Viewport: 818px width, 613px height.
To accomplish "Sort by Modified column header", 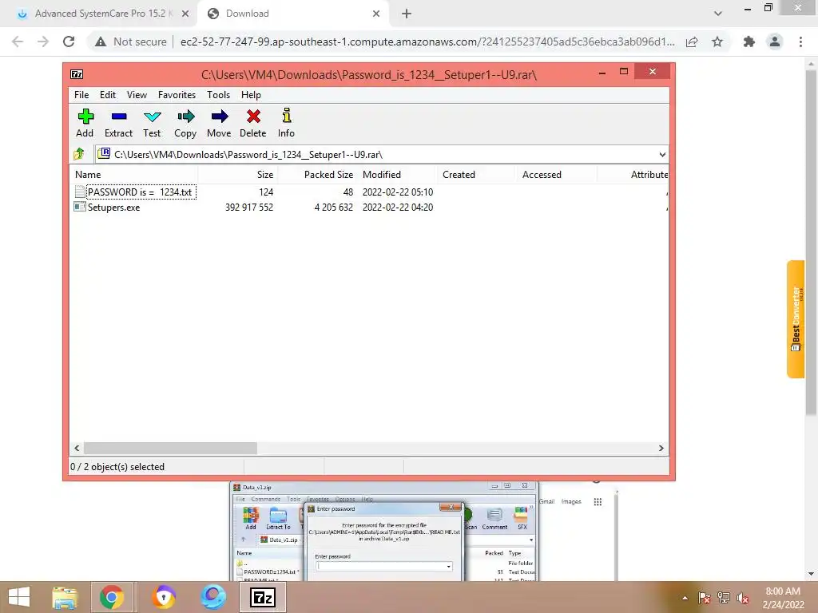I will point(398,175).
